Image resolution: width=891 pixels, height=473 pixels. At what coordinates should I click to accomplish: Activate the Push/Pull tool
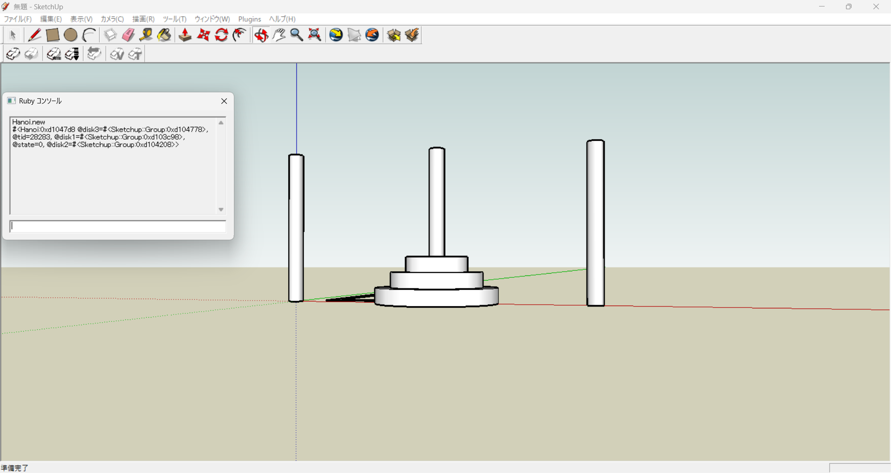(x=185, y=35)
